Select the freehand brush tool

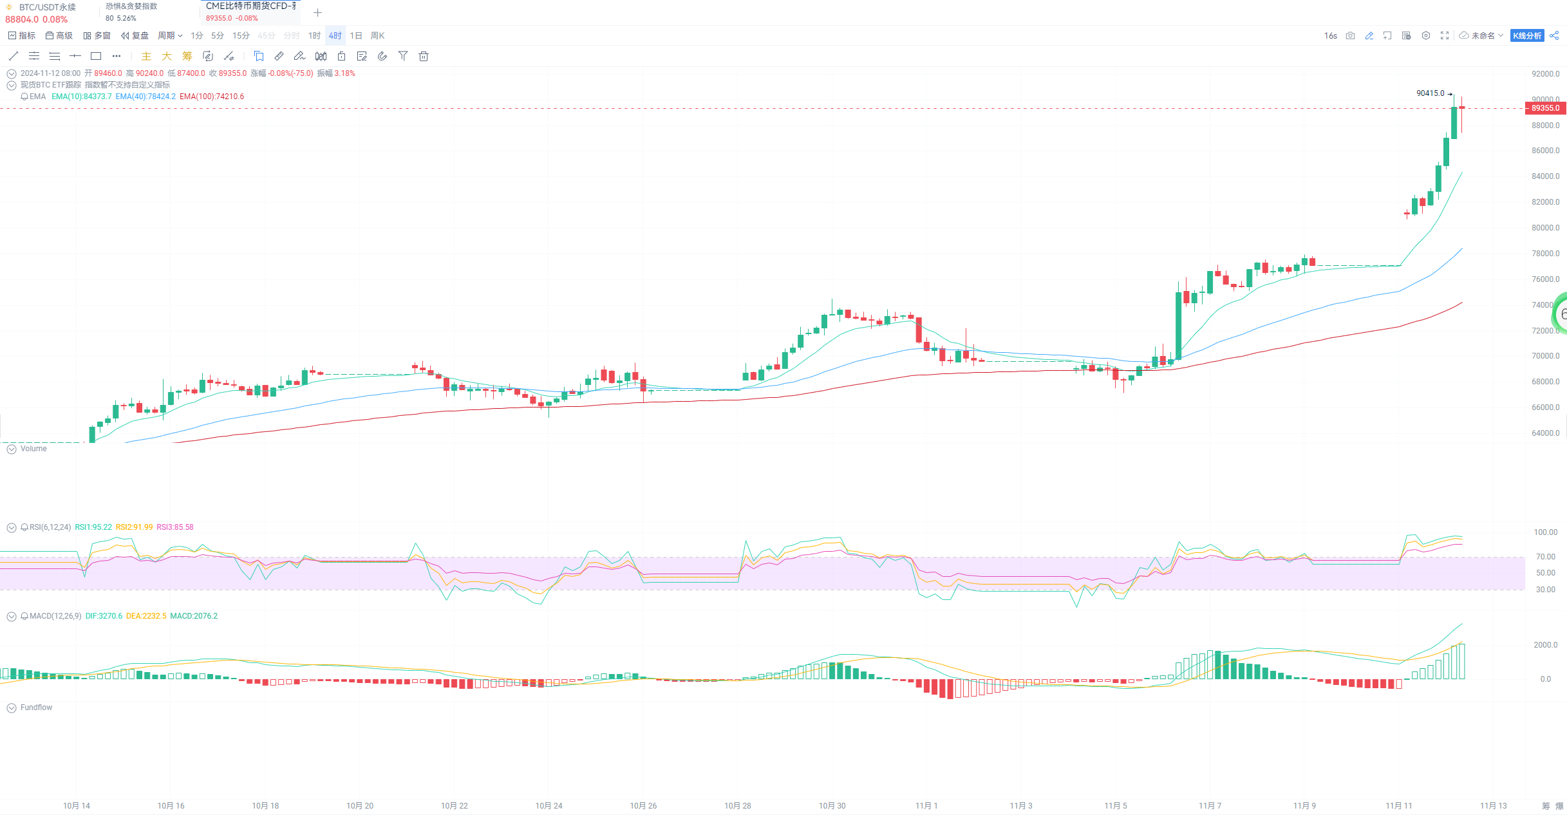[299, 56]
